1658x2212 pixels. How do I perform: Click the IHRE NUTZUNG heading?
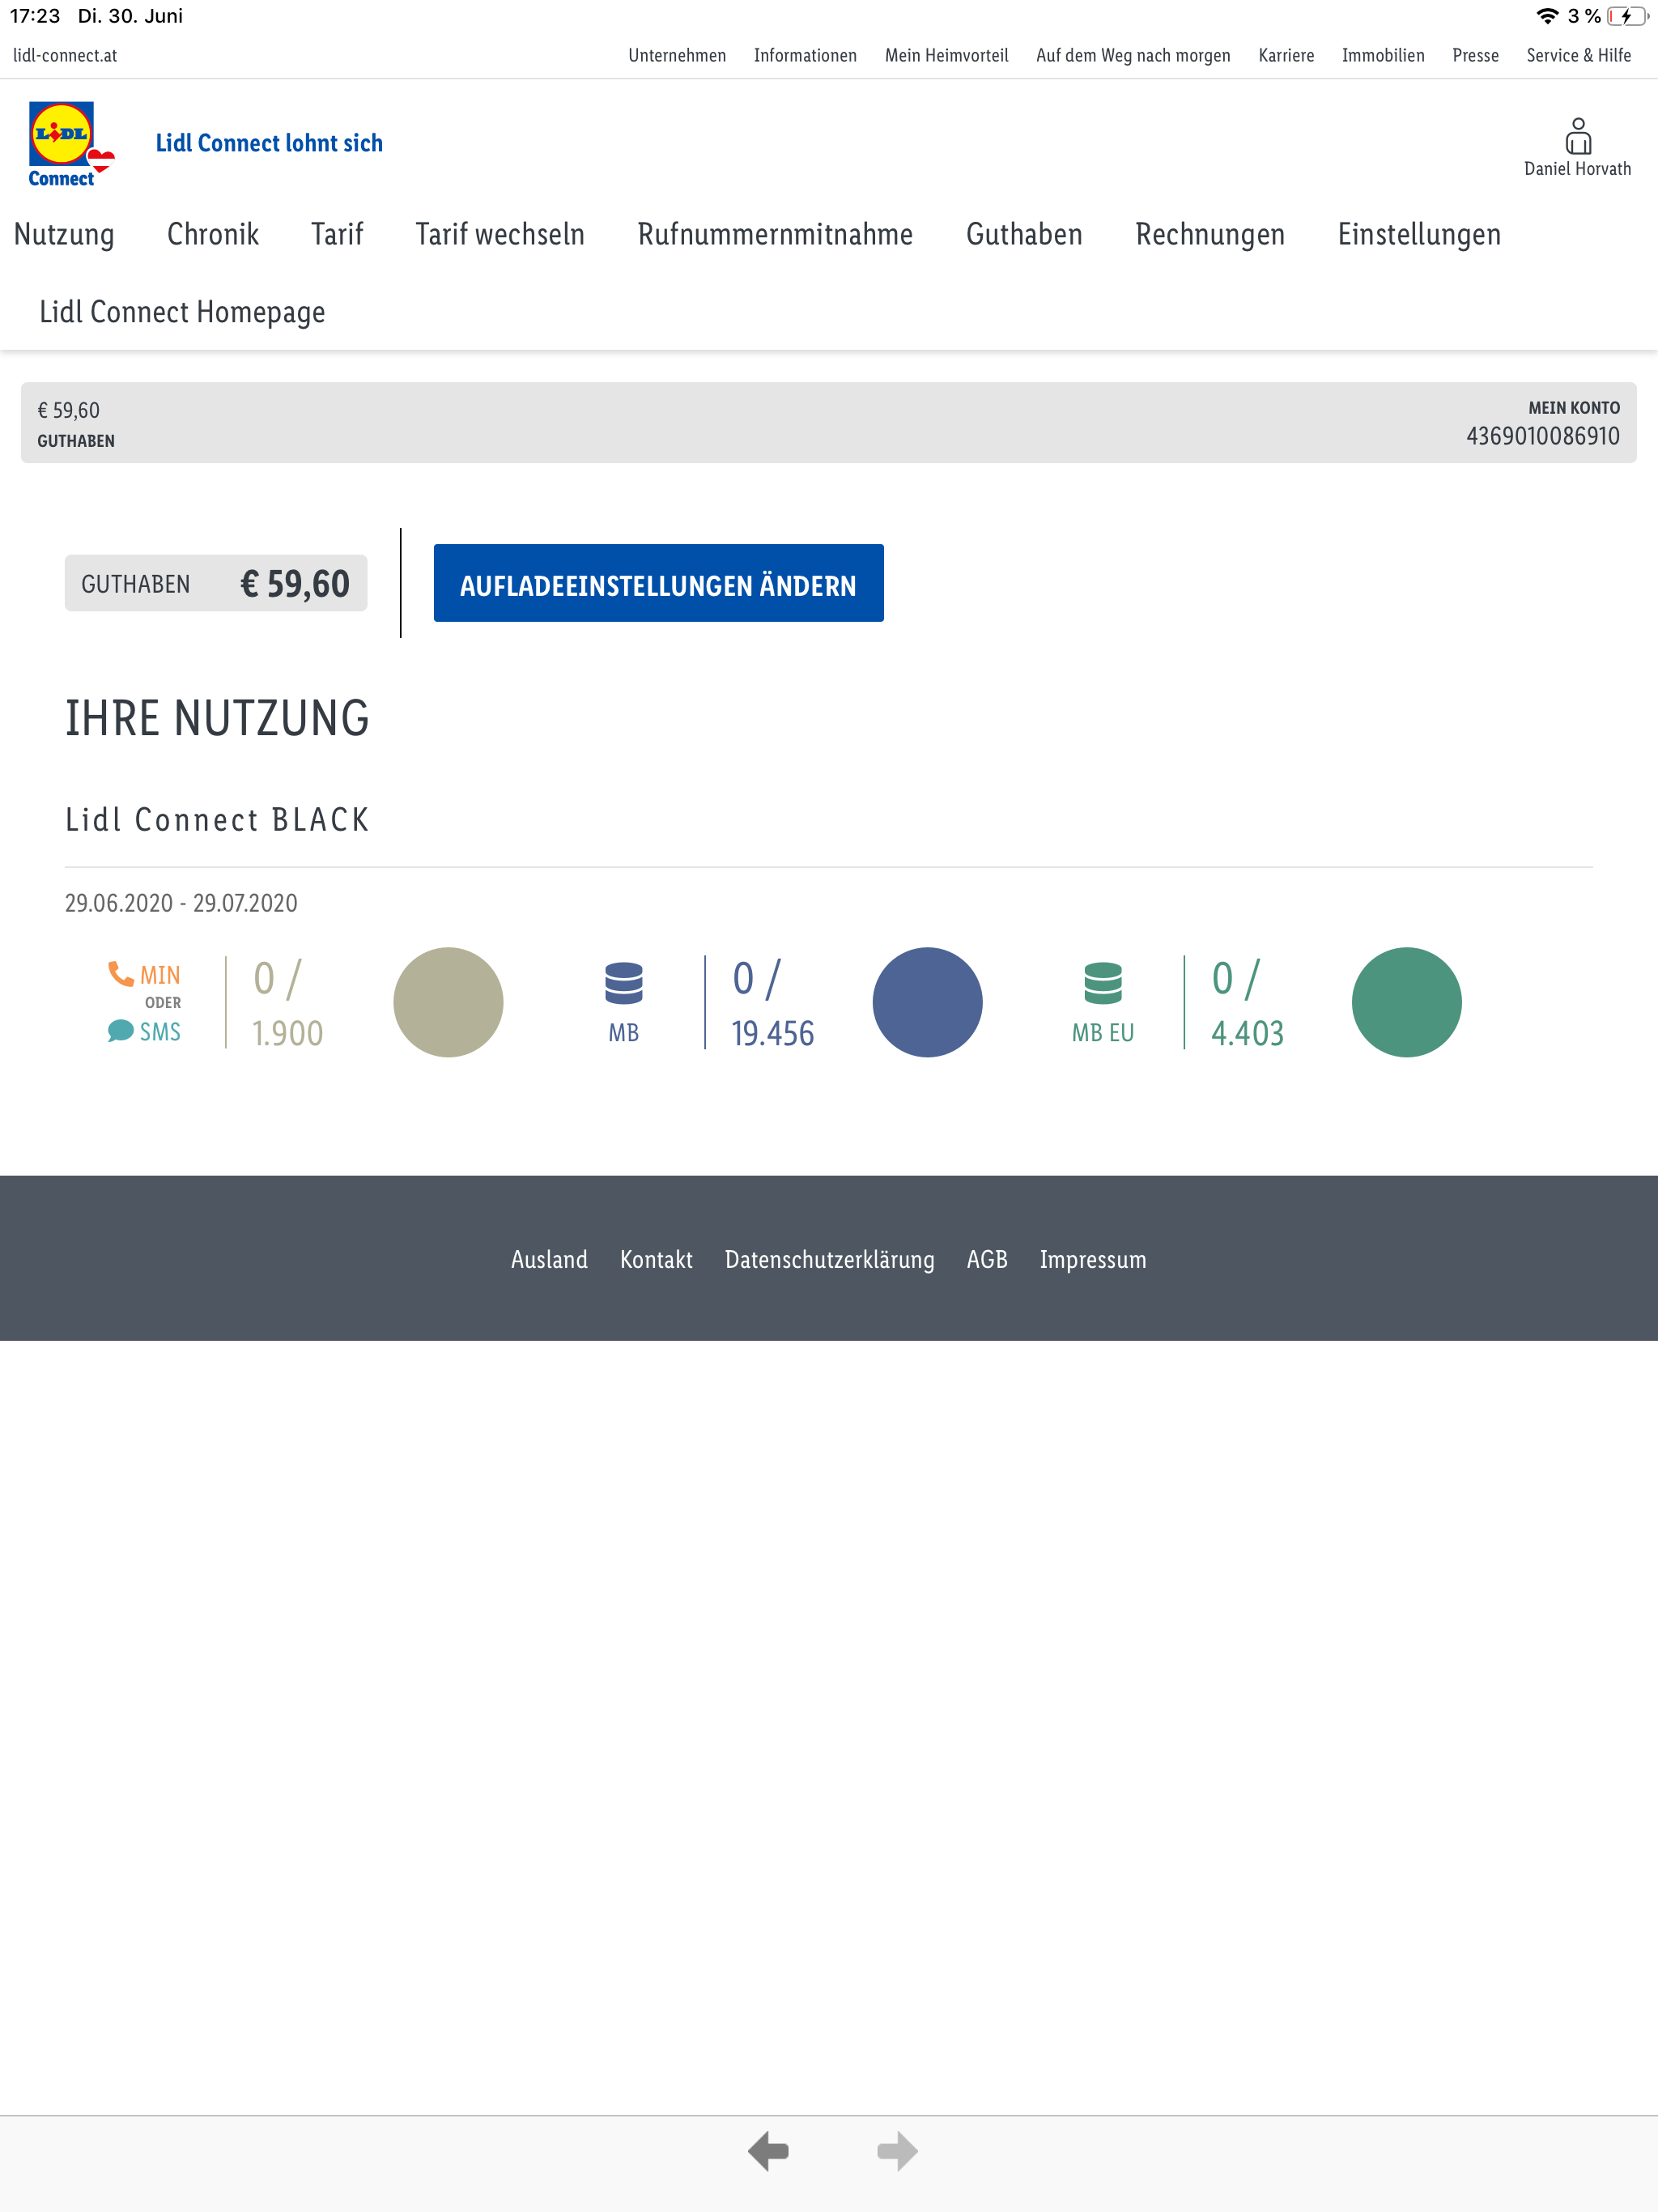point(217,718)
